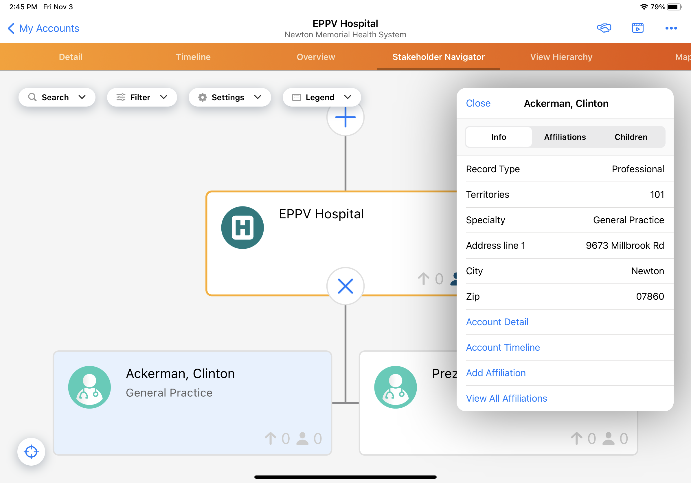
Task: Tap the handshake icon in header
Action: point(604,28)
